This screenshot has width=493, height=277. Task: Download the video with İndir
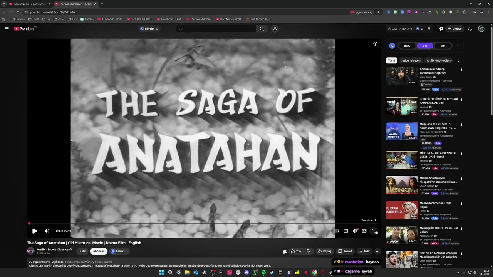pyautogui.click(x=364, y=251)
